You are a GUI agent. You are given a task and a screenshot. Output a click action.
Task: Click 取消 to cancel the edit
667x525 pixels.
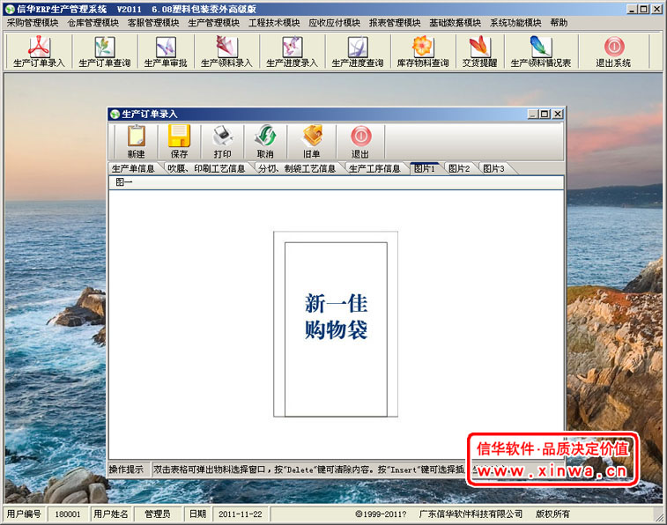click(265, 142)
